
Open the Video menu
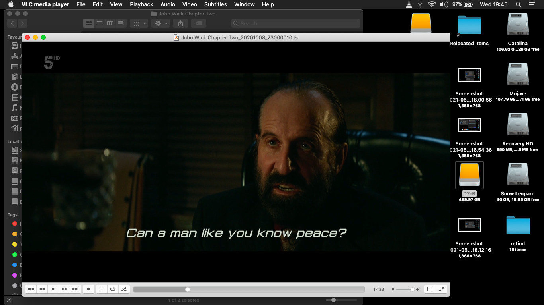click(190, 4)
